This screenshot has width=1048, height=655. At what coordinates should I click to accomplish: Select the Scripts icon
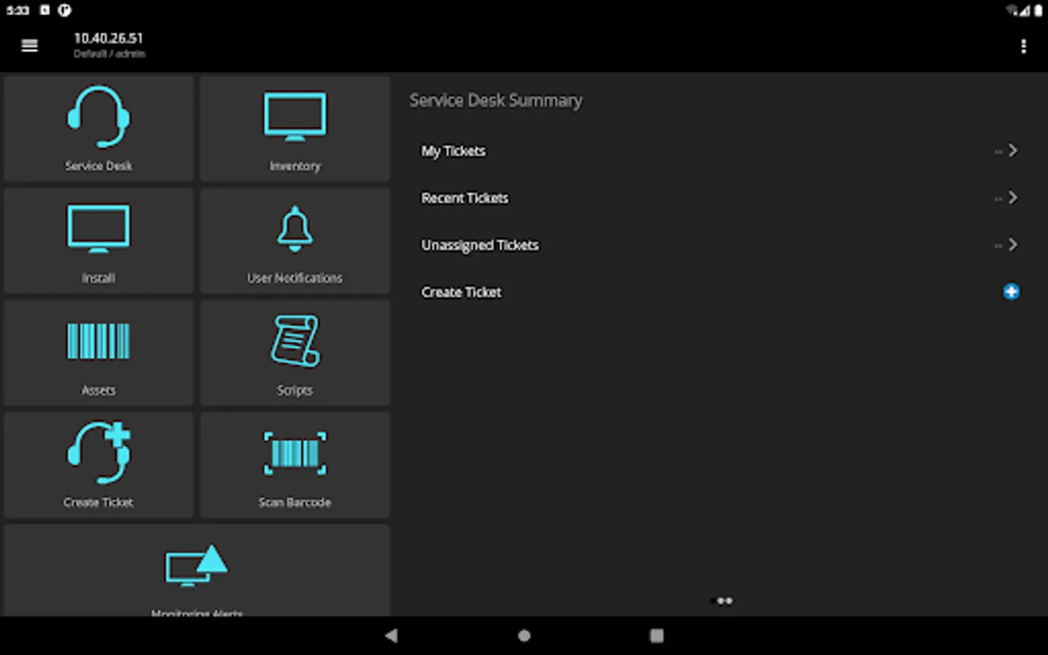pyautogui.click(x=295, y=352)
